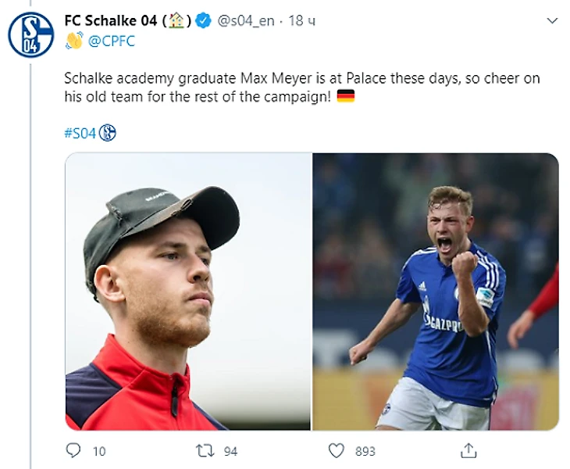
Task: Visit the @CPFC mention
Action: pyautogui.click(x=112, y=41)
